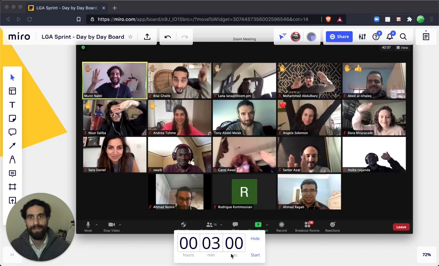Screen dimensions: 439x266
Task: Open a new browser tab
Action: (114, 8)
